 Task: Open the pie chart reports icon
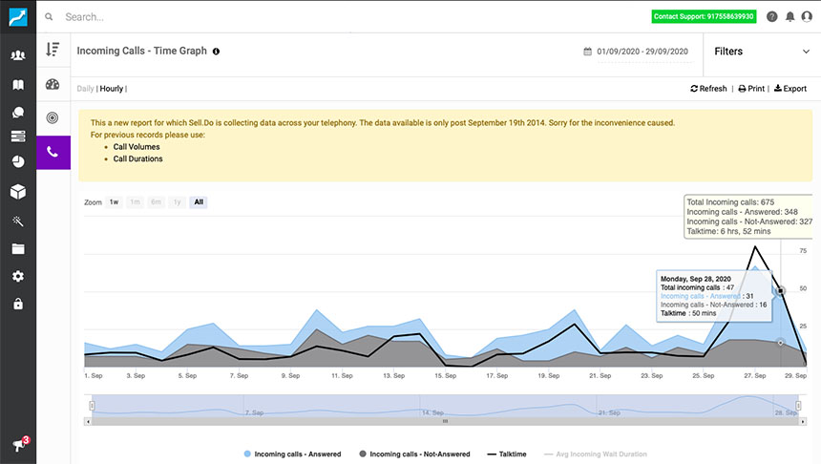(18, 161)
